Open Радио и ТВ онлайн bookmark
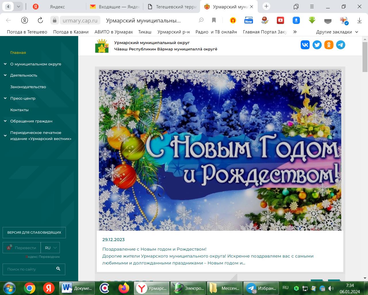Screen dimensions: 368x295 click(216, 32)
